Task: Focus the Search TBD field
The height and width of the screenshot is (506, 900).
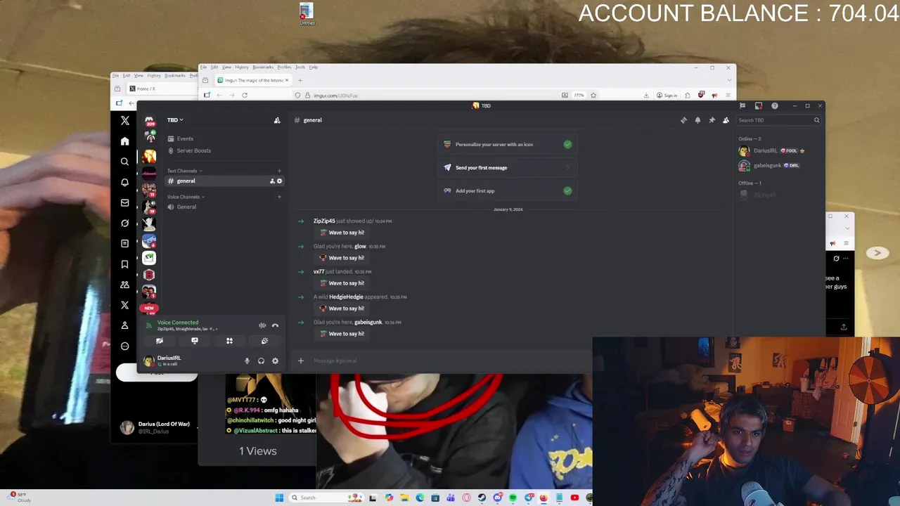Action: pyautogui.click(x=778, y=120)
